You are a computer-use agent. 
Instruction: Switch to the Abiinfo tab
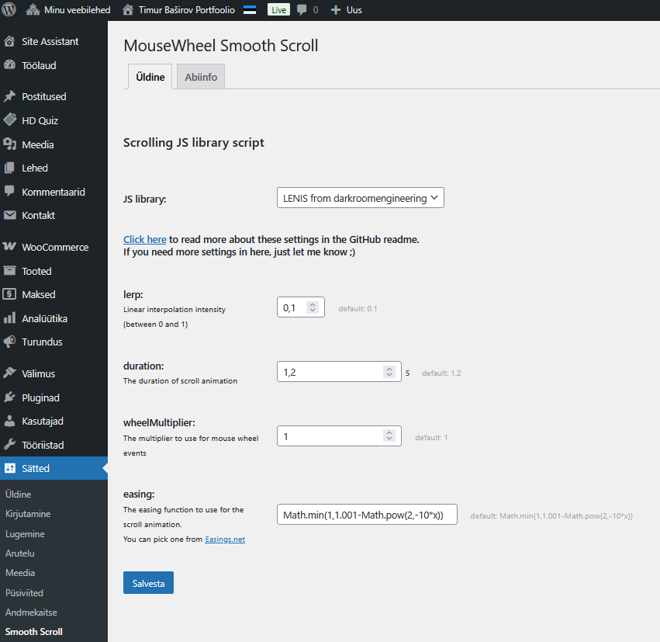[201, 78]
